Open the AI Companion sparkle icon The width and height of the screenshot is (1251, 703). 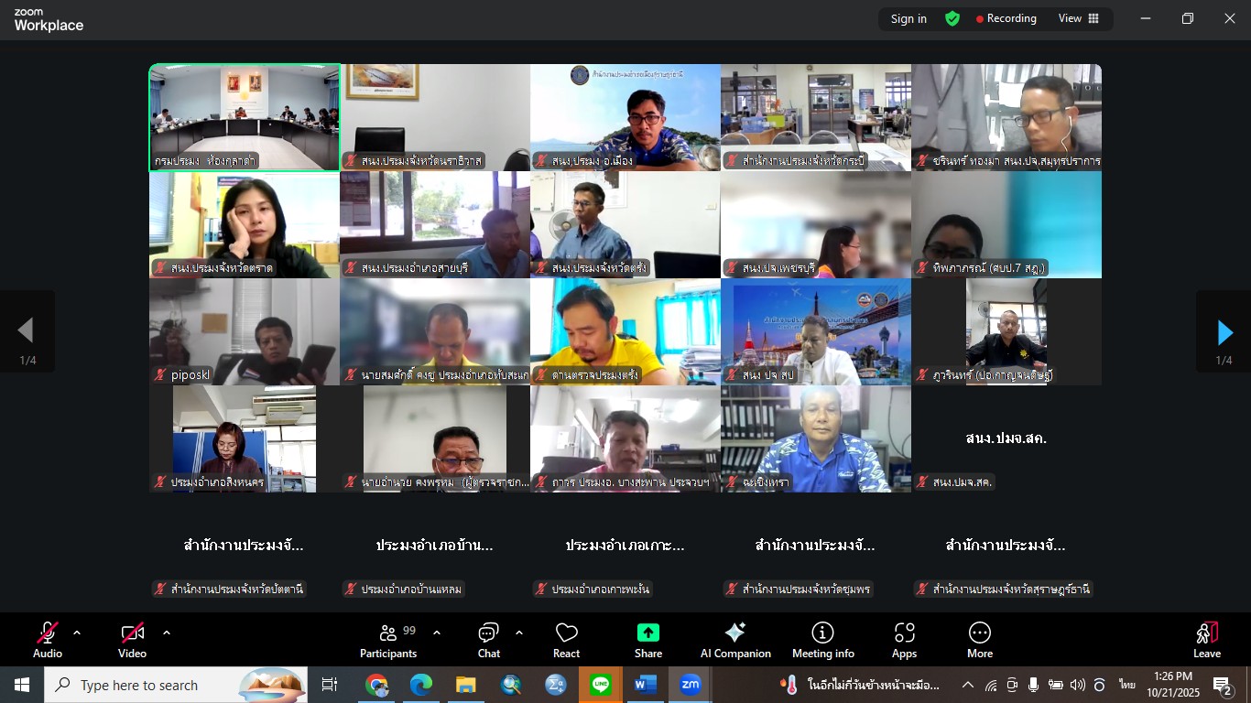coord(734,633)
